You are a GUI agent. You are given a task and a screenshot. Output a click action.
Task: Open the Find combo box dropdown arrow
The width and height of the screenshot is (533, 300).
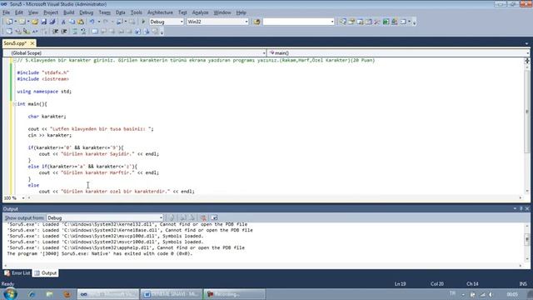pos(332,22)
